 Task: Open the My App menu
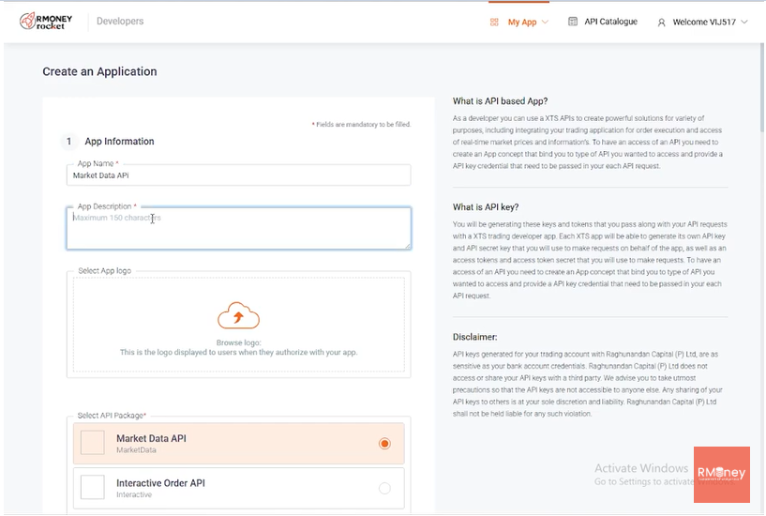[522, 22]
